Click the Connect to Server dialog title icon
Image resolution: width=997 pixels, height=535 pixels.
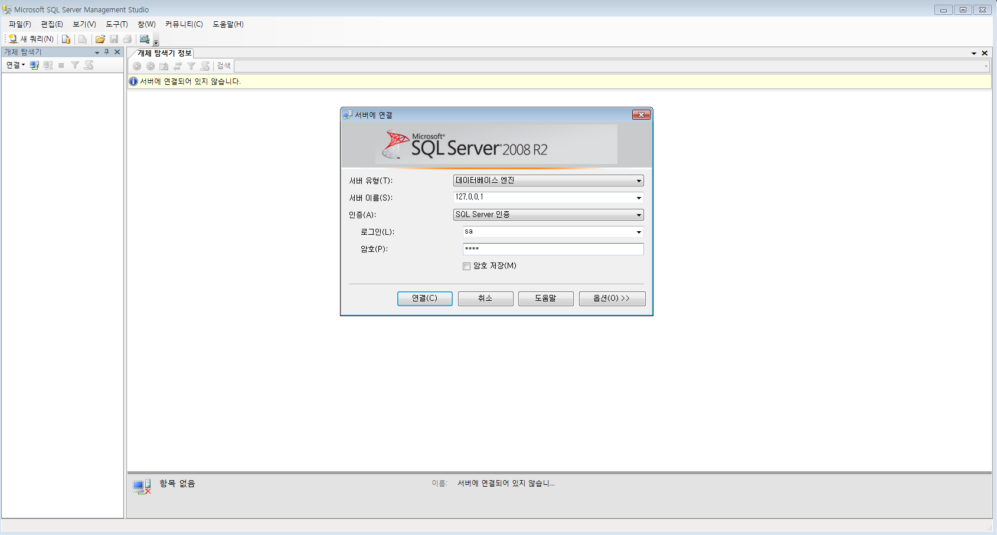tap(348, 114)
